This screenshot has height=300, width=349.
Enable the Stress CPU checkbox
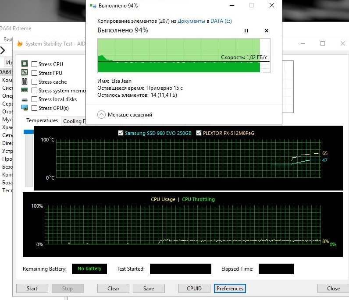pyautogui.click(x=34, y=64)
